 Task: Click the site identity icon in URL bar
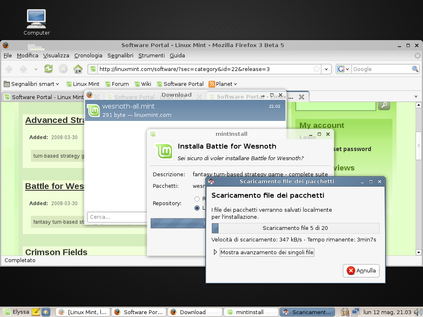93,69
